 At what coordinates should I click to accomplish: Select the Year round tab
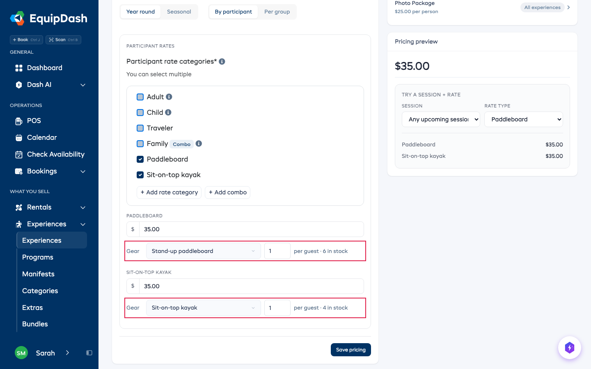(x=140, y=12)
